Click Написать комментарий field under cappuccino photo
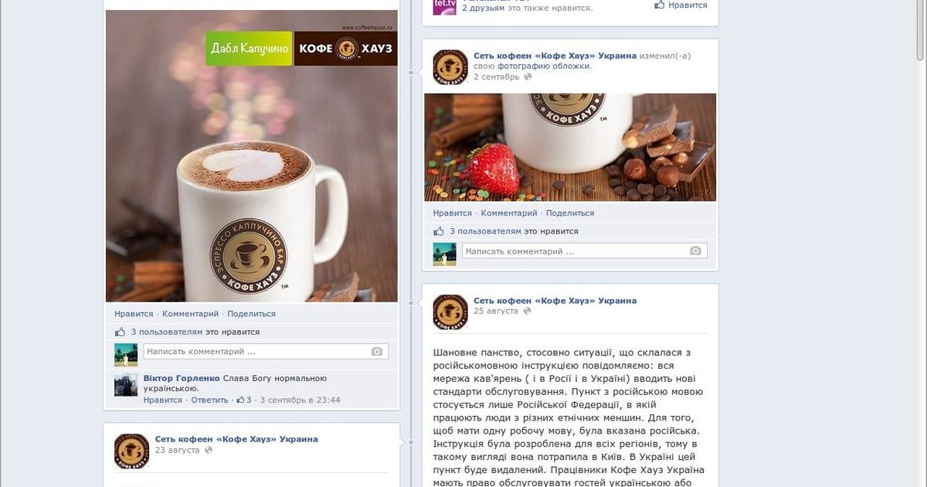Viewport: 927px width, 487px height. pos(263,352)
